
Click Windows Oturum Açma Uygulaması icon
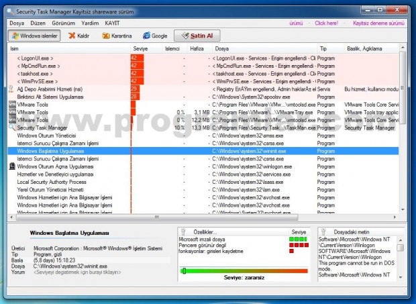click(12, 166)
